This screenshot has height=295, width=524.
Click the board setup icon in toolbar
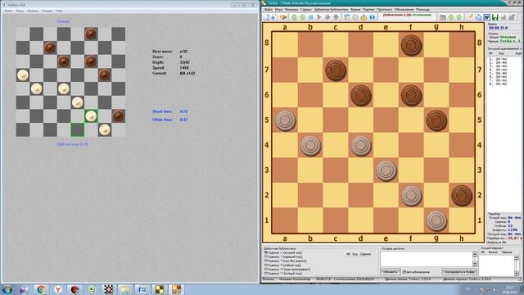point(346,17)
